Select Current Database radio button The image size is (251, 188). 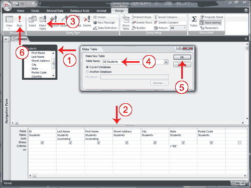[x=87, y=67]
